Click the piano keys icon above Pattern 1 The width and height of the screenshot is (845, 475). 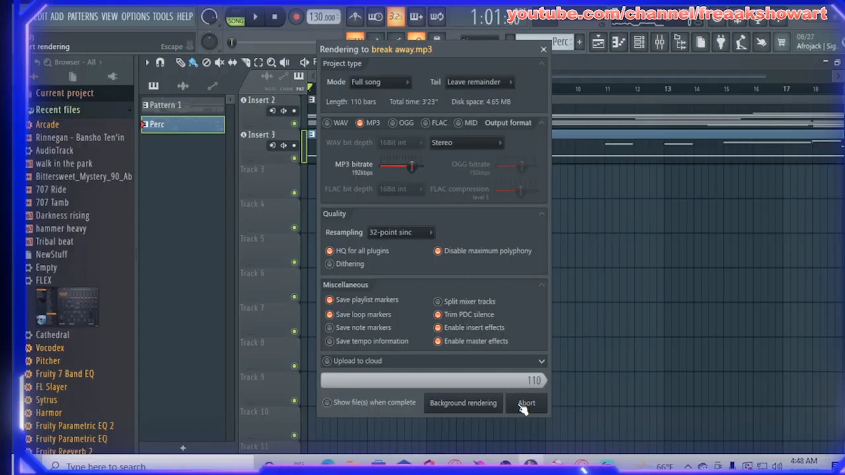153,86
